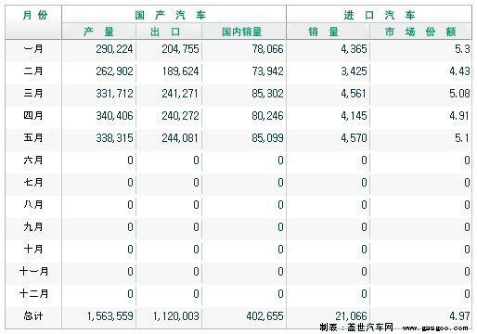The height and width of the screenshot is (334, 477).
Task: Select the 四月 row label
Action: click(33, 116)
